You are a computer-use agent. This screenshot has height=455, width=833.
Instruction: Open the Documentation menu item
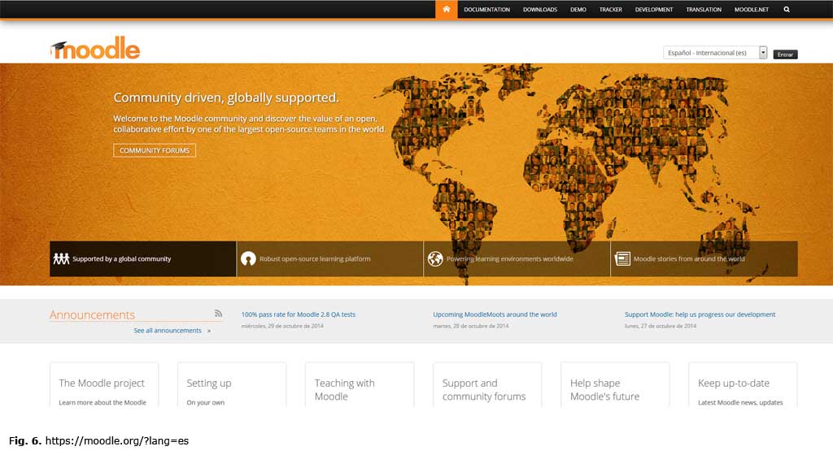click(x=486, y=10)
